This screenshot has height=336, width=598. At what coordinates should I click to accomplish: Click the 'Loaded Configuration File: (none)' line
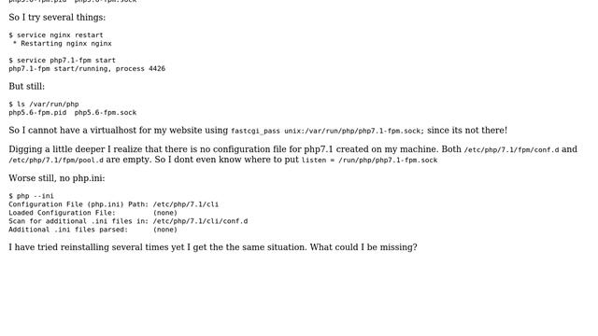(93, 213)
